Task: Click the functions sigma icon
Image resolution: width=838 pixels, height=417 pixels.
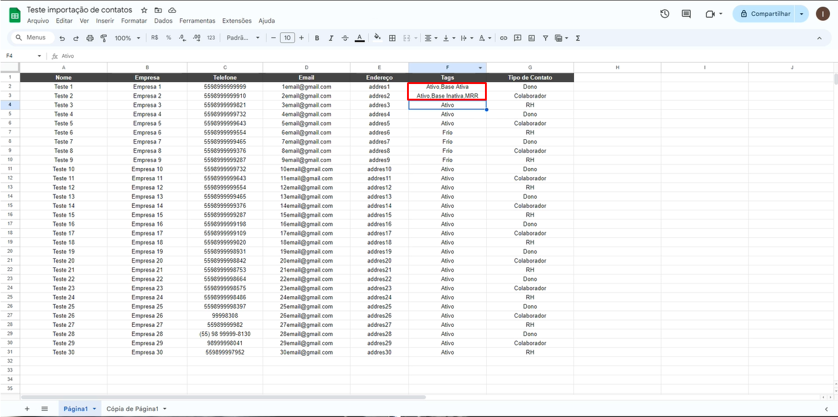Action: (578, 38)
